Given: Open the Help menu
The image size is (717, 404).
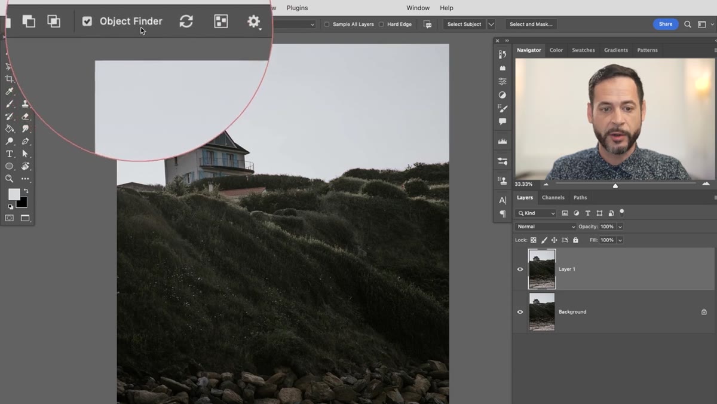Looking at the screenshot, I should [446, 8].
